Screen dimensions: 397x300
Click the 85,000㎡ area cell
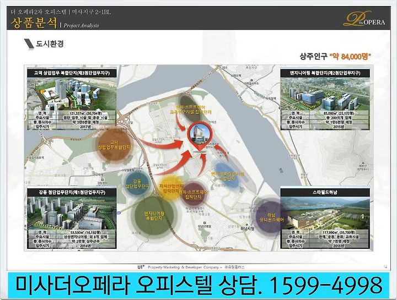(x=338, y=113)
